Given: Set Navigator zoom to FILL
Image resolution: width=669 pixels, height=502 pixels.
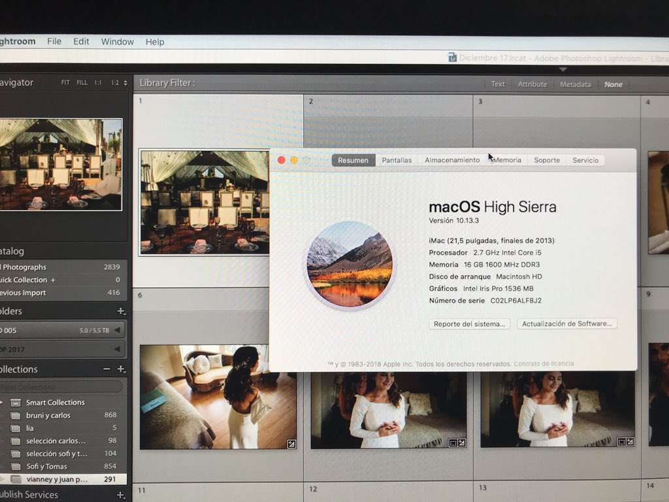Looking at the screenshot, I should [82, 82].
